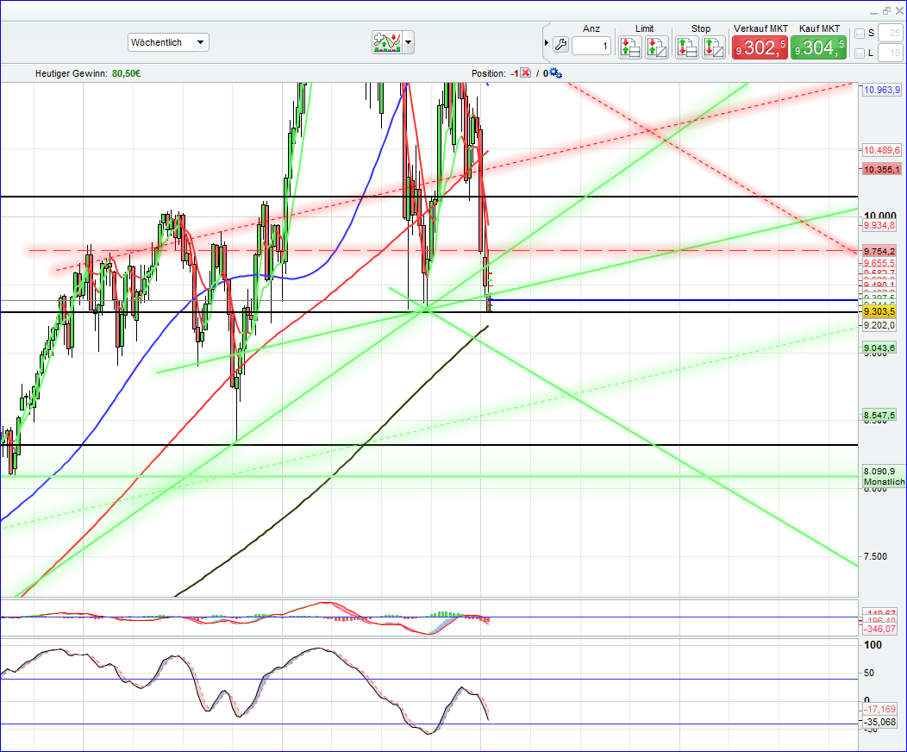
Task: Restore the chart window size
Action: coord(886,11)
